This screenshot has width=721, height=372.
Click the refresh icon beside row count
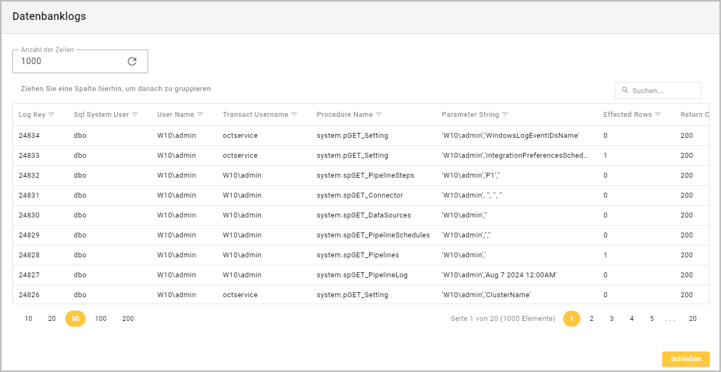[x=132, y=61]
